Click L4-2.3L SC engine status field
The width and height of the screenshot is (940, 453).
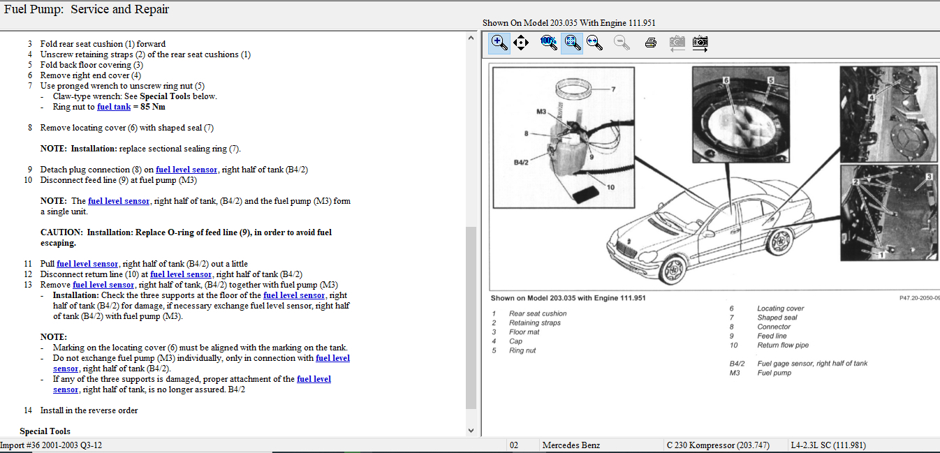[x=828, y=445]
